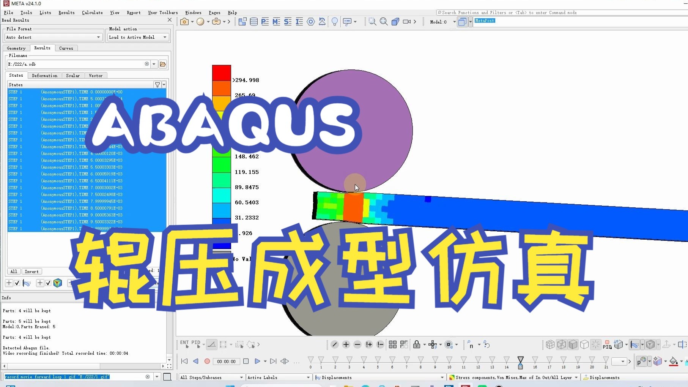688x387 pixels.
Task: Open the Tools menu
Action: (25, 12)
